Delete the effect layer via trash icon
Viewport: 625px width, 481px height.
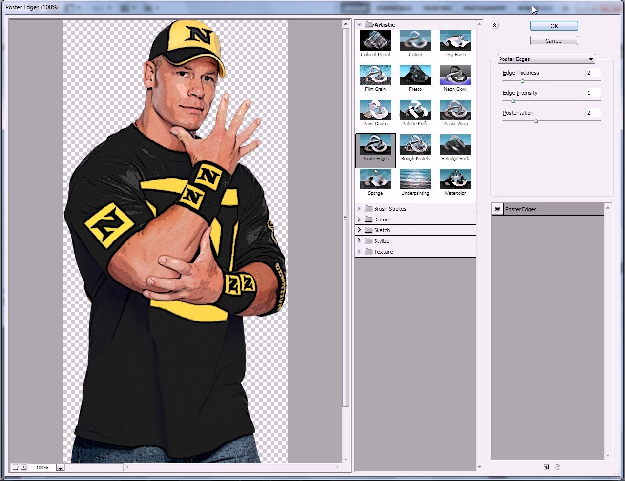coord(557,467)
